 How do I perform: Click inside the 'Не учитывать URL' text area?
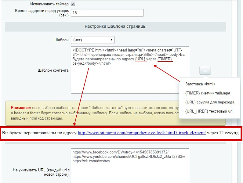[130, 166]
